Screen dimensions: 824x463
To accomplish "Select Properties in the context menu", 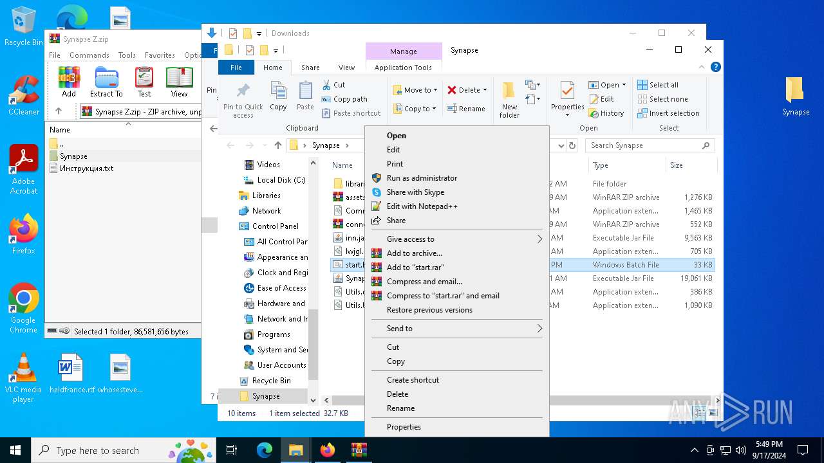I will 456,427.
